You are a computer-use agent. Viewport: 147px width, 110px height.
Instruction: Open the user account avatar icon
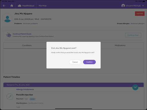pyautogui.click(x=123, y=6)
